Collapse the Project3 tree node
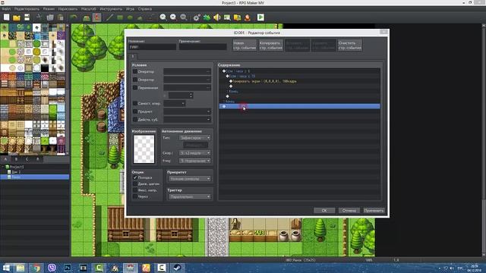The height and width of the screenshot is (273, 486). tap(3, 167)
